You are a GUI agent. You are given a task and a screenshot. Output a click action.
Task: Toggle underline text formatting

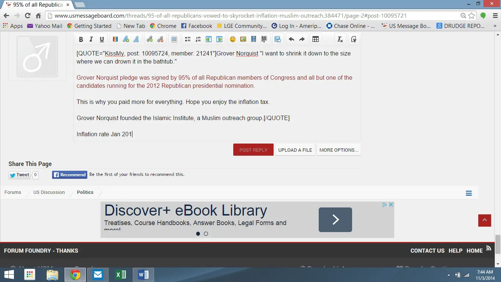(102, 39)
